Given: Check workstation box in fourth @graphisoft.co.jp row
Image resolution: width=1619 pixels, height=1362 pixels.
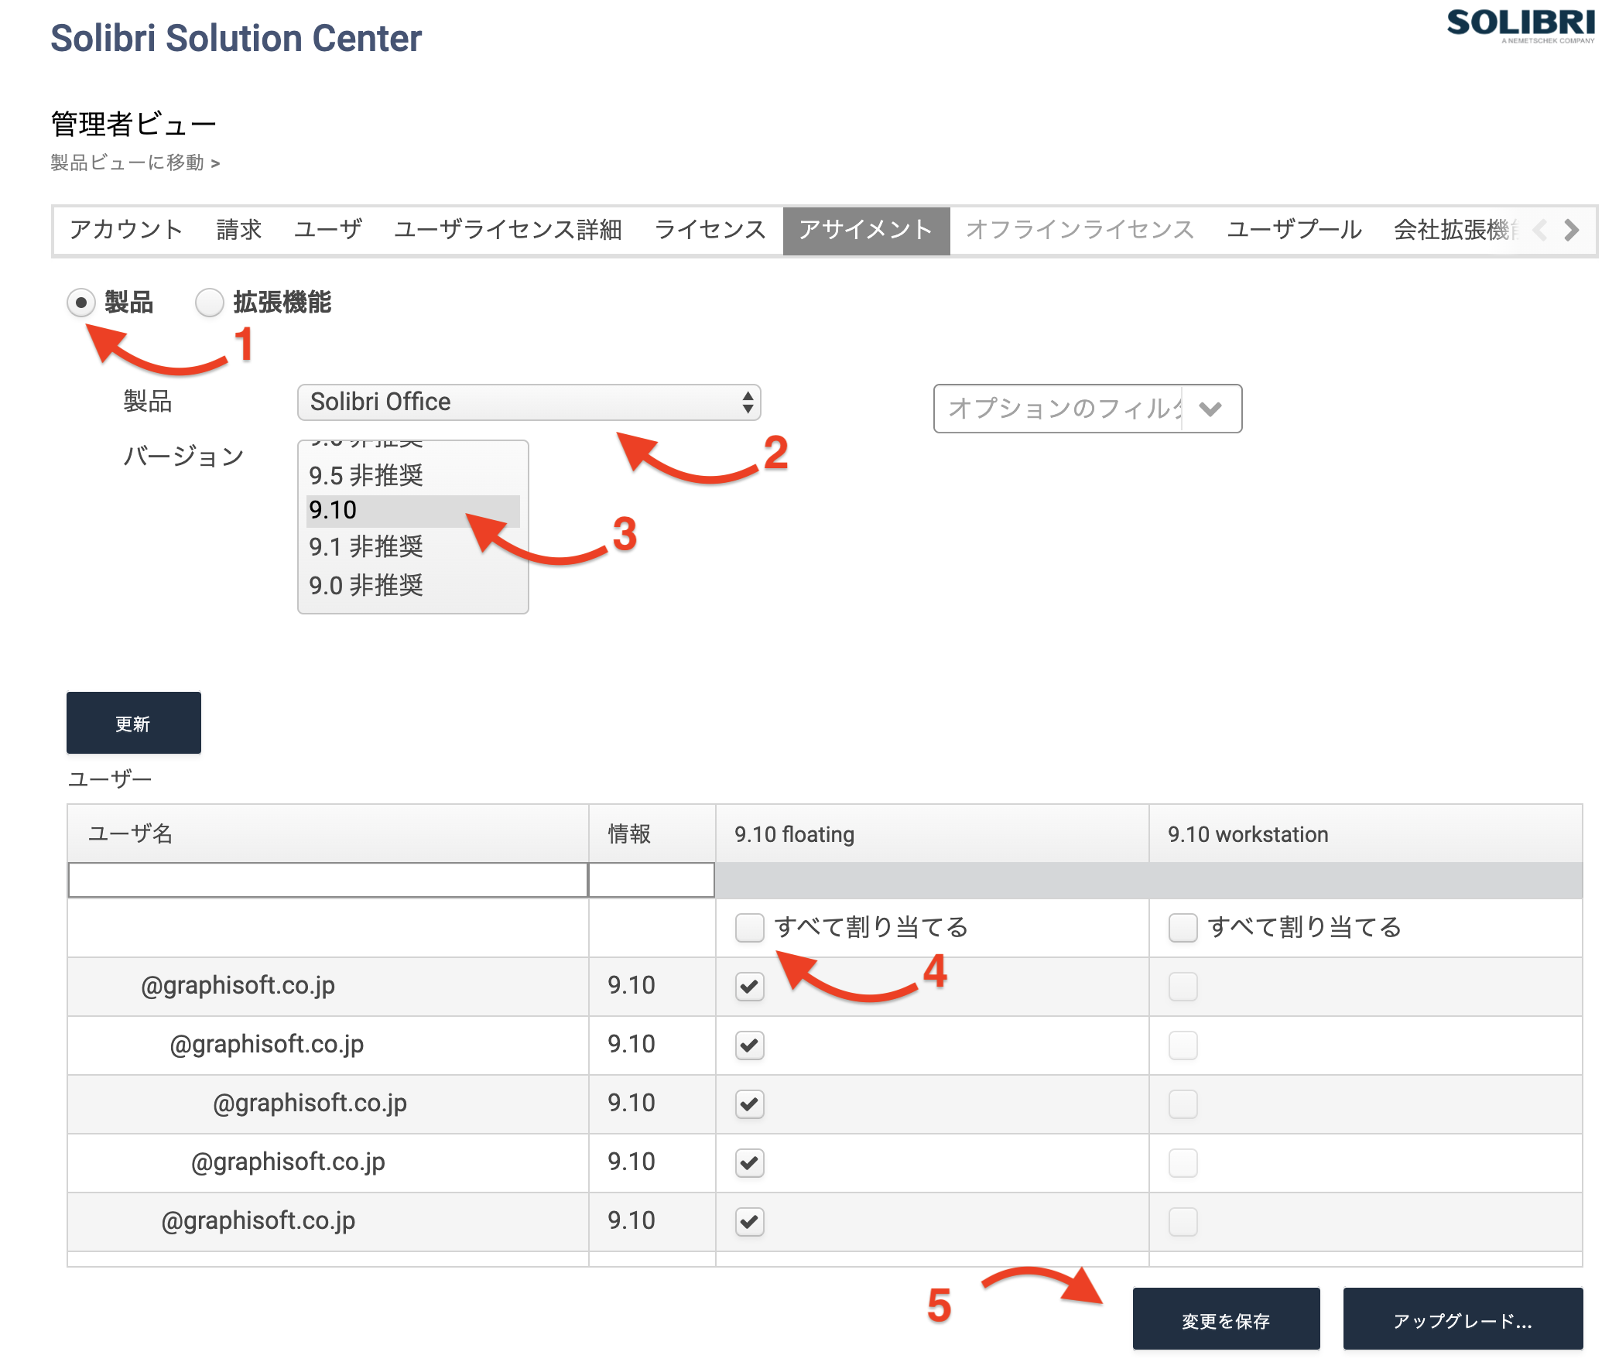Looking at the screenshot, I should click(x=1183, y=1163).
